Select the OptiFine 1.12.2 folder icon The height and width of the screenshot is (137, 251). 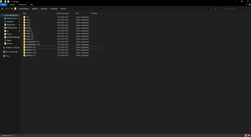click(x=24, y=50)
